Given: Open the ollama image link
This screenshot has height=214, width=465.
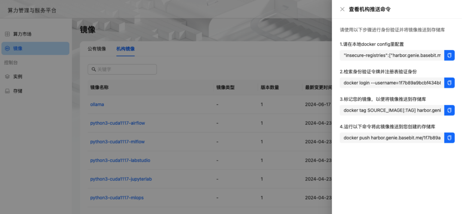Looking at the screenshot, I should (x=97, y=104).
